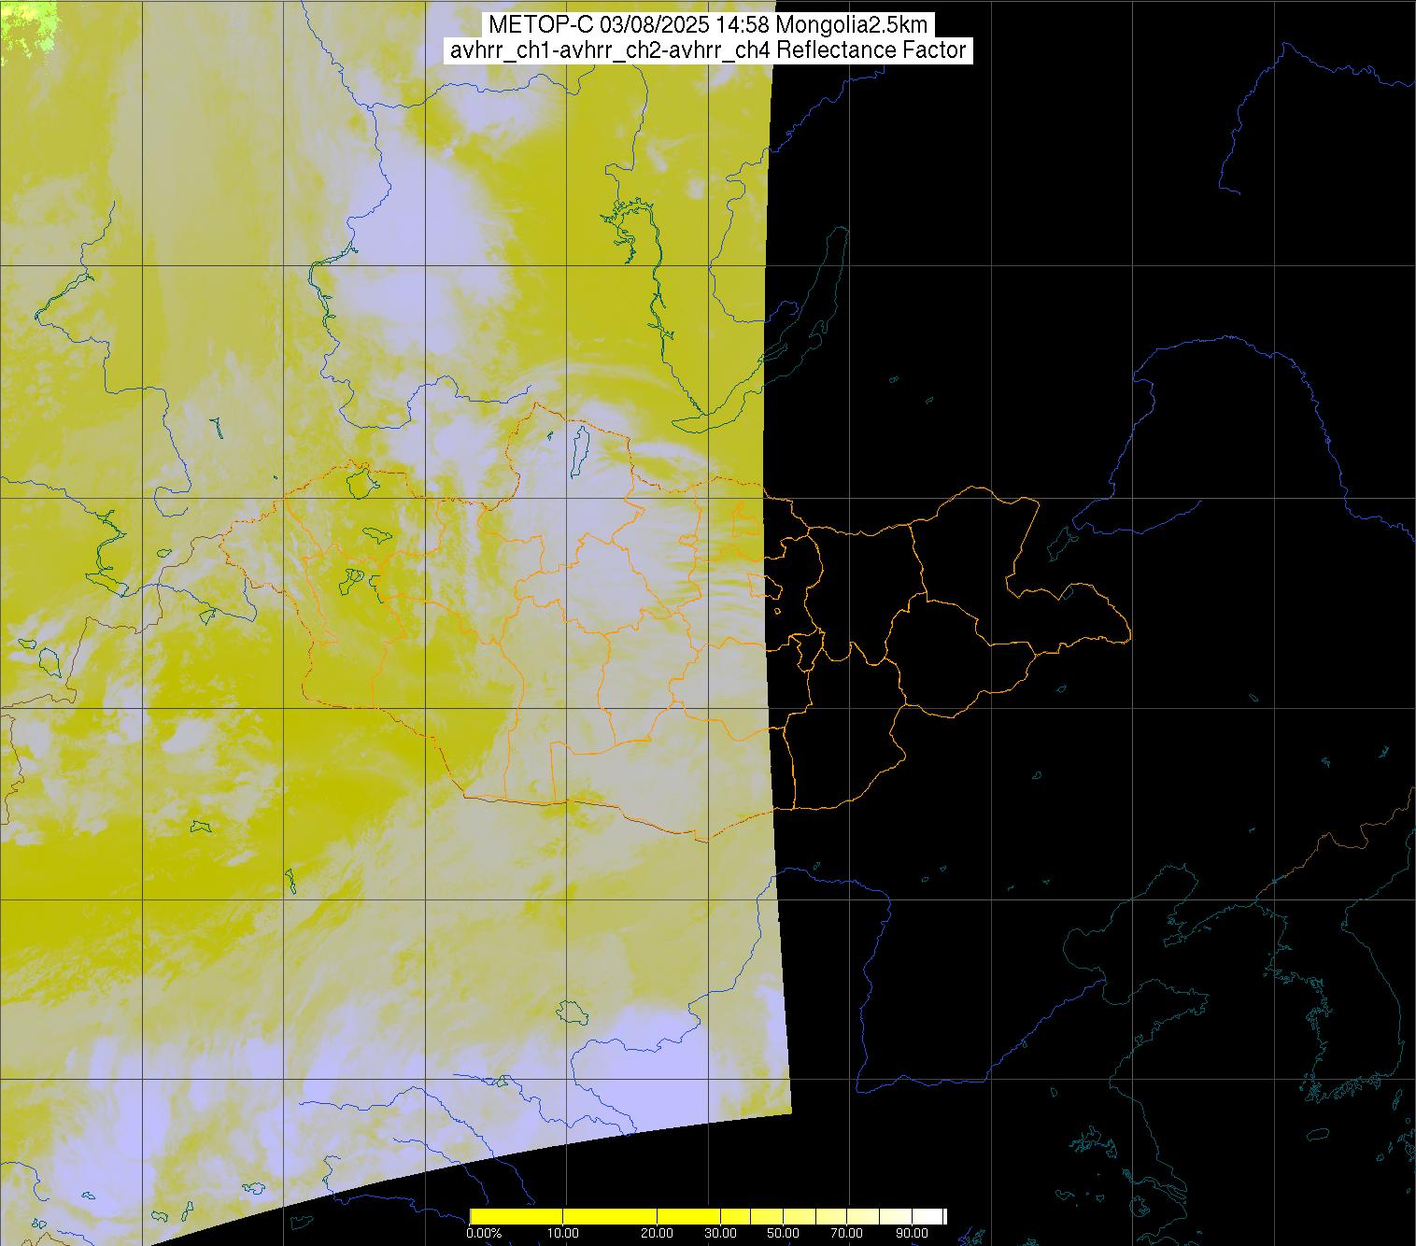Click the Qinghai Lake outline in the south
This screenshot has width=1416, height=1246.
[570, 1012]
